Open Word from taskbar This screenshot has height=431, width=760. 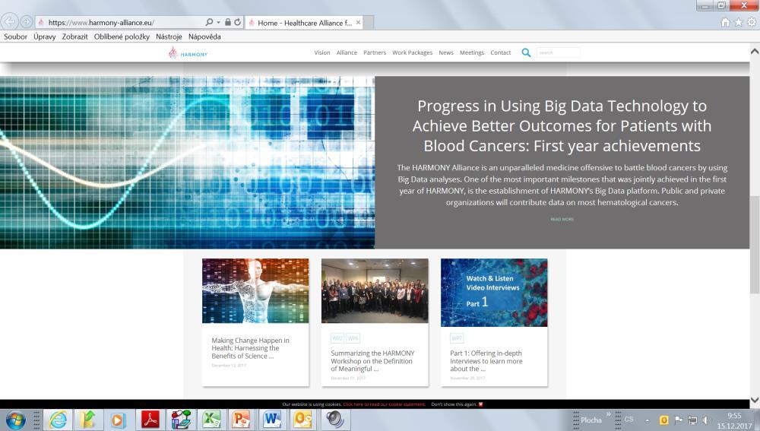pyautogui.click(x=272, y=420)
